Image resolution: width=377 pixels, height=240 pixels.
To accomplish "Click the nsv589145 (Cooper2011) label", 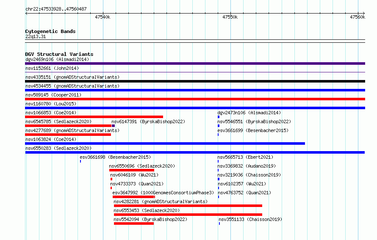I will click(53, 95).
